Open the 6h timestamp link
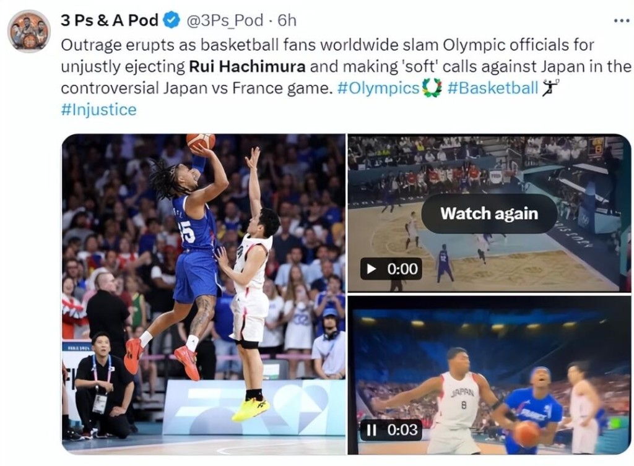The image size is (634, 466). (x=287, y=20)
